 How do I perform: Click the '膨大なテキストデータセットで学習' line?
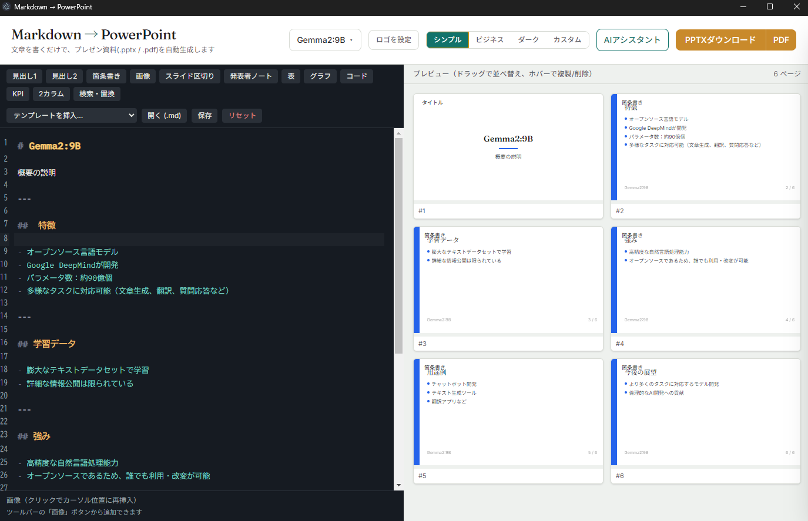click(x=83, y=370)
